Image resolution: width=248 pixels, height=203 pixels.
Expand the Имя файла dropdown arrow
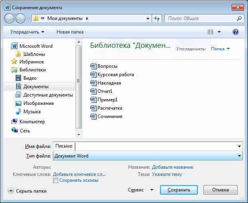(x=239, y=146)
